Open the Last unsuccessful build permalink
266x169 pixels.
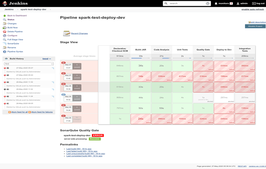pyautogui.click(x=86, y=154)
